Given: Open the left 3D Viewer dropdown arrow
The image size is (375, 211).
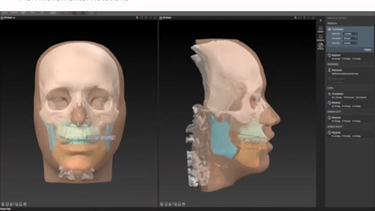Looking at the screenshot, I should (14, 18).
